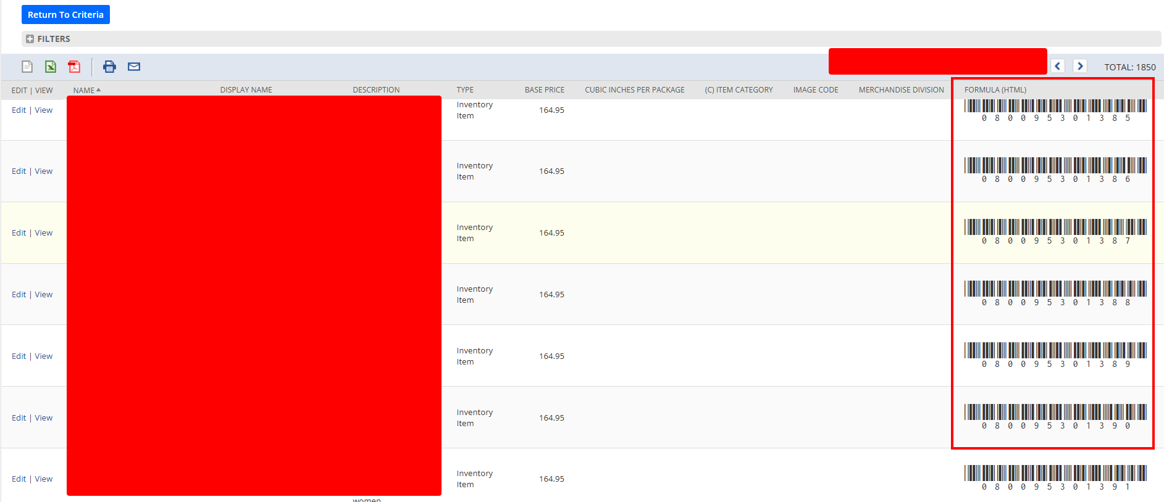
Task: Click Inventory Item type in barcode 080095301386 row
Action: [x=474, y=171]
